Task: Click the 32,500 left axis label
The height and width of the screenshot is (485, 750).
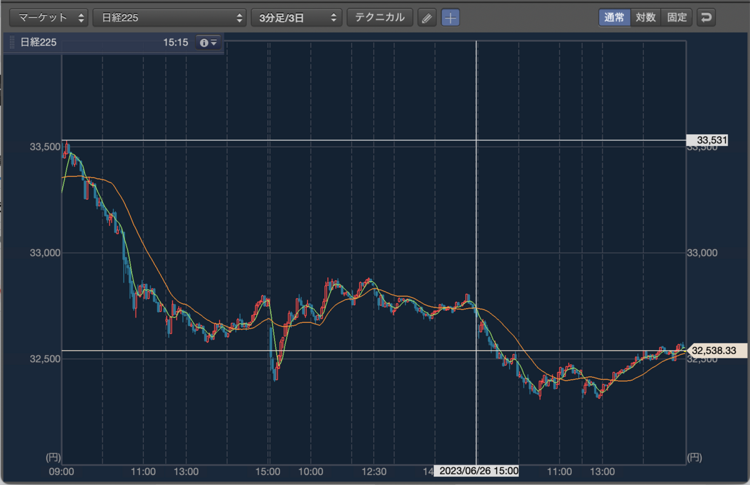Action: tap(45, 359)
